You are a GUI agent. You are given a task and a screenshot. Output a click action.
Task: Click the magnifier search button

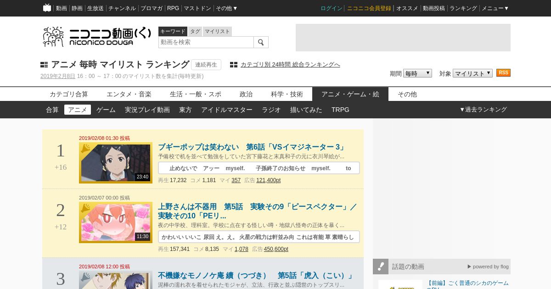coord(261,42)
